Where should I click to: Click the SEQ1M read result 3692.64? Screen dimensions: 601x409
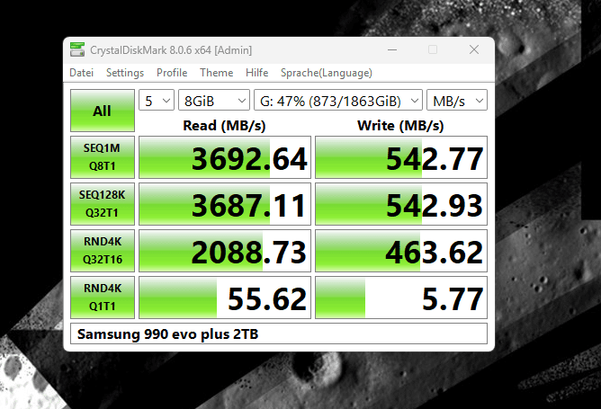[x=225, y=157]
